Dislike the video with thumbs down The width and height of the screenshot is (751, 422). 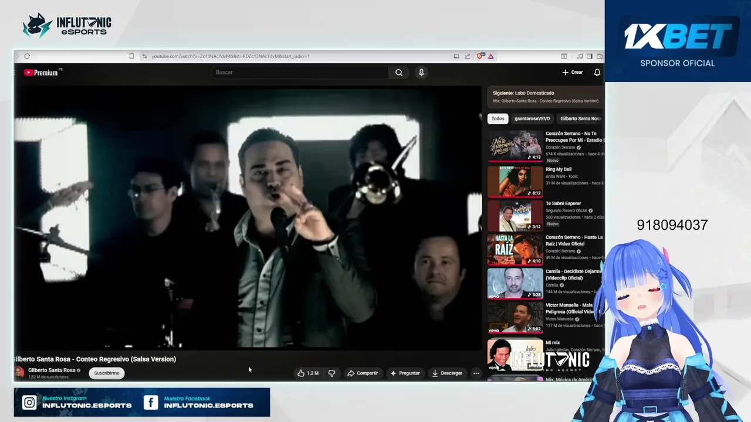click(x=331, y=373)
